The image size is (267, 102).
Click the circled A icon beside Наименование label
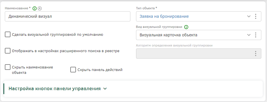40,8
